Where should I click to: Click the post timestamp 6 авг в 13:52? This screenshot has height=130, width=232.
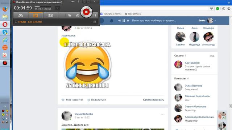(82, 117)
